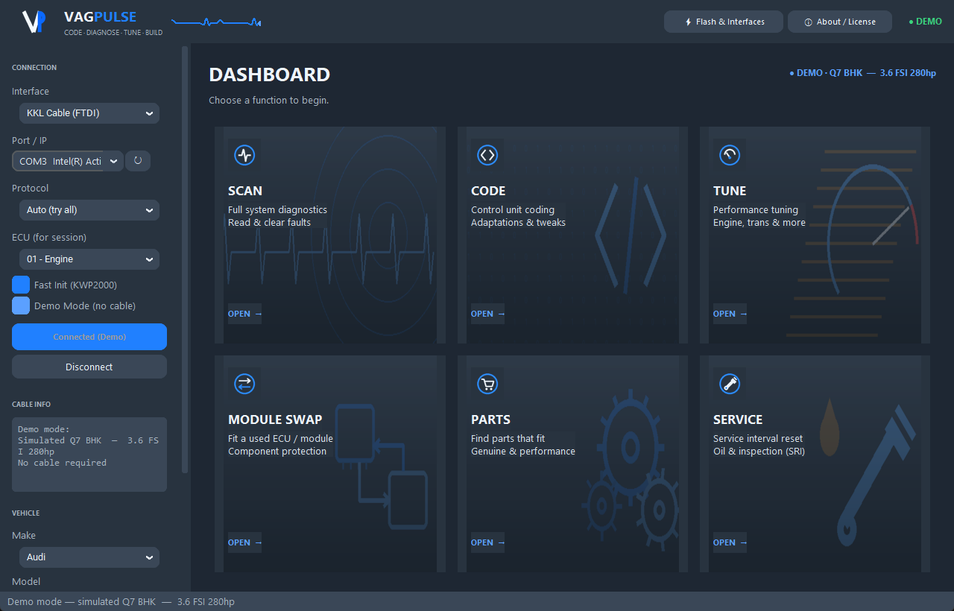Click "Fit a used ECU / module" description
The width and height of the screenshot is (954, 611).
coord(280,439)
